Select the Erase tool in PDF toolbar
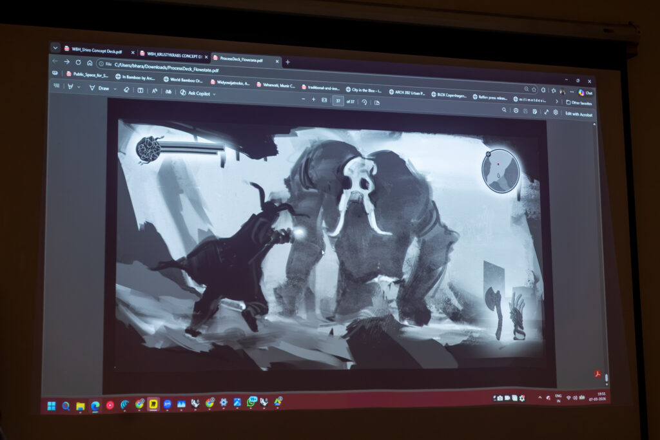Screen dimensions: 660x440 [126, 90]
